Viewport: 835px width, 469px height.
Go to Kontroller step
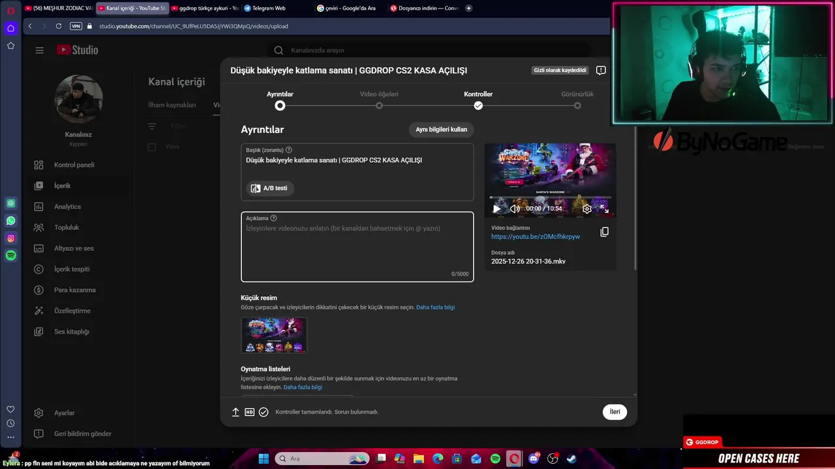click(x=478, y=100)
